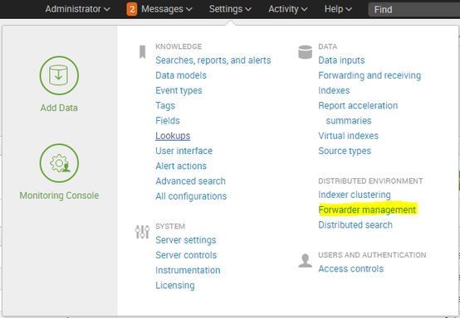Image resolution: width=460 pixels, height=318 pixels.
Task: Click into the Find search field
Action: (x=414, y=10)
